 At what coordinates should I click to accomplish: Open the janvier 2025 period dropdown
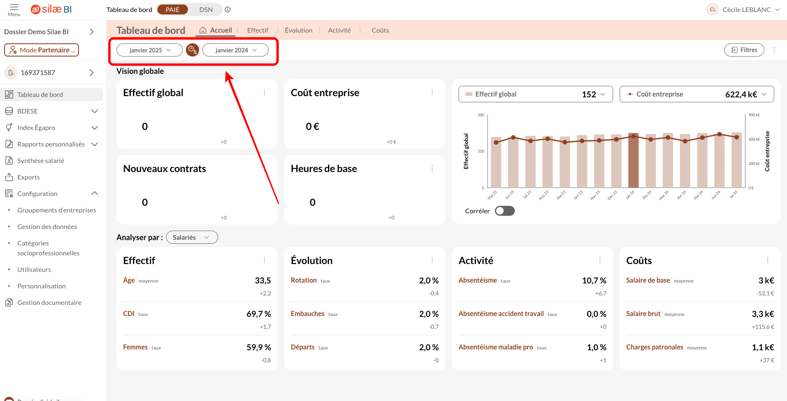point(150,50)
